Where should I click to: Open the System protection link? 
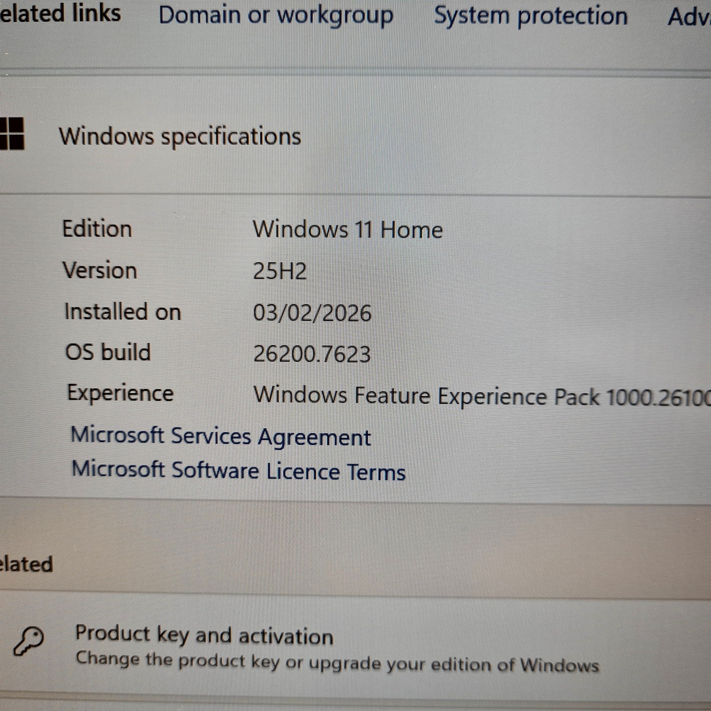(x=531, y=16)
